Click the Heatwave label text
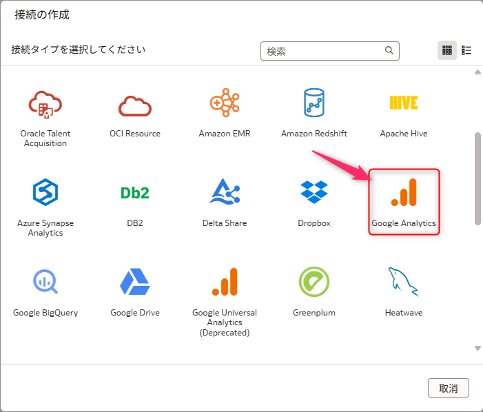The image size is (483, 412). pos(404,313)
